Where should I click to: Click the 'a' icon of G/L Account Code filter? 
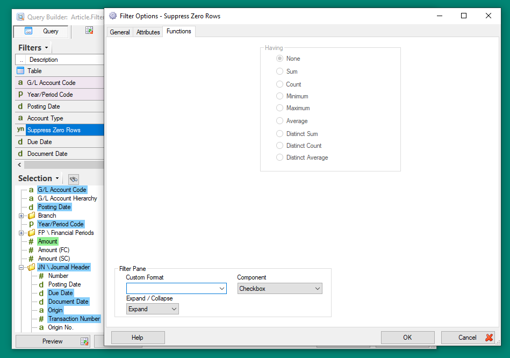pyautogui.click(x=20, y=83)
